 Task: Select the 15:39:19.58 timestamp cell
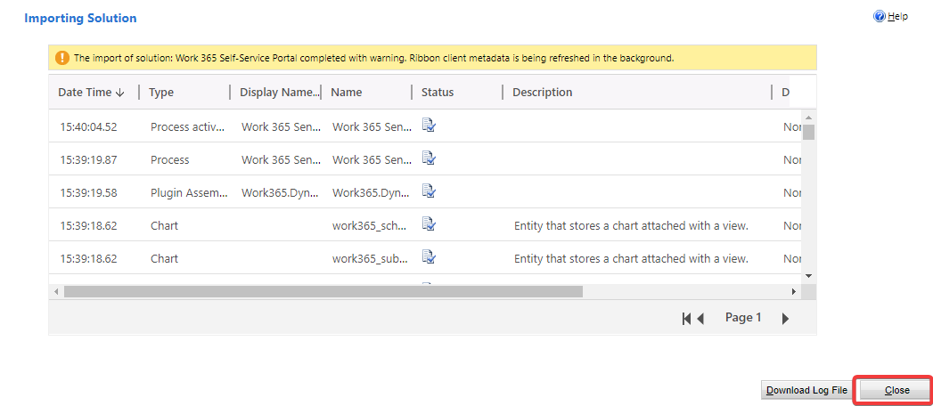pos(88,192)
